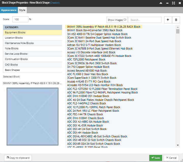
Task: Select ADC D1M-1X0040 DS1 Module Block
Action: click(88, 96)
